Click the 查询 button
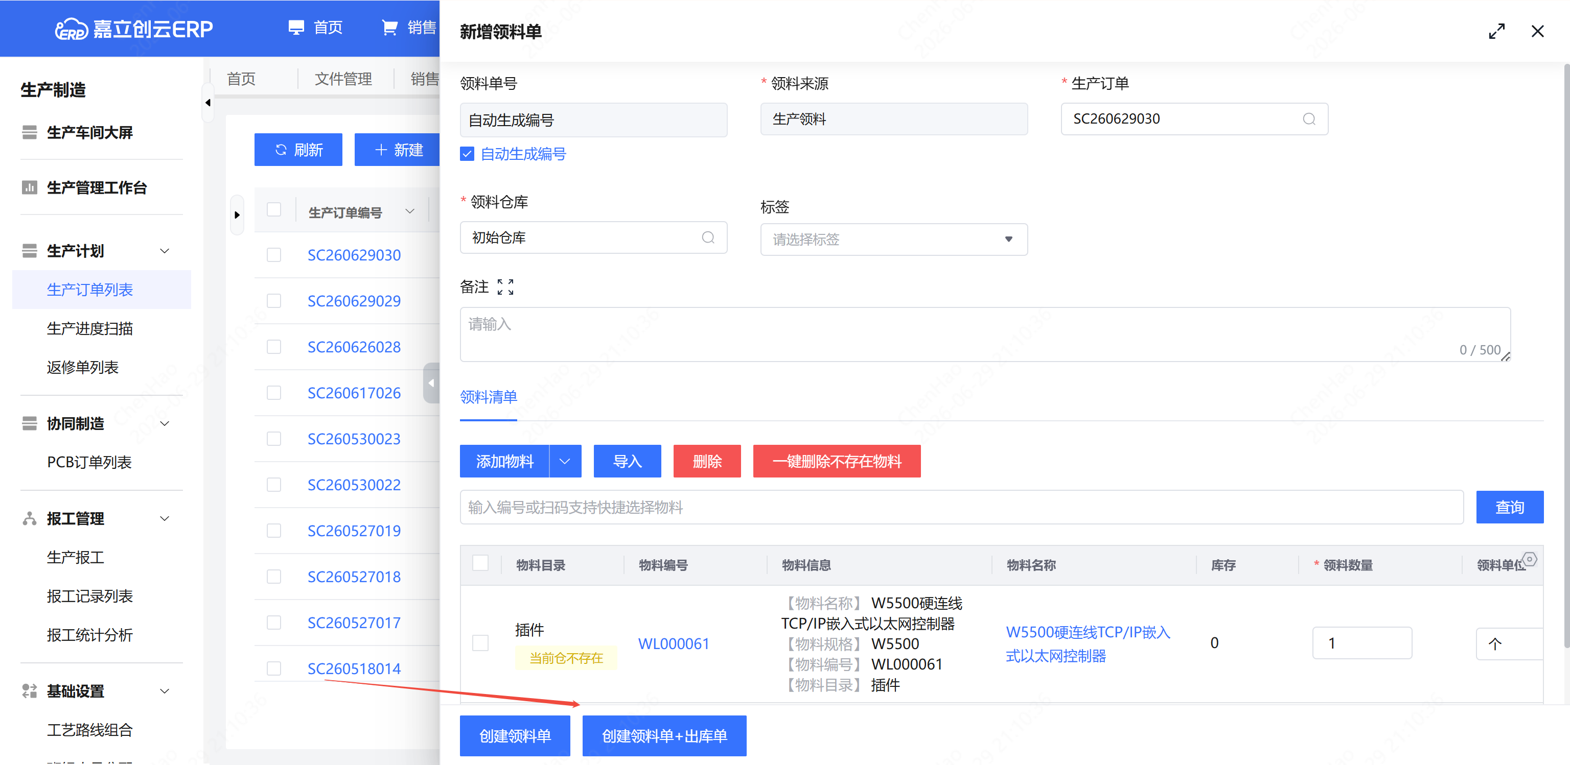Viewport: 1570px width, 765px height. 1510,507
